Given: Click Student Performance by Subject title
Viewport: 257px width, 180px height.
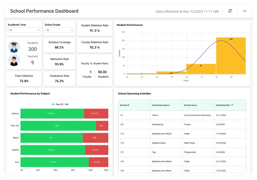Looking at the screenshot, I should click(30, 94).
